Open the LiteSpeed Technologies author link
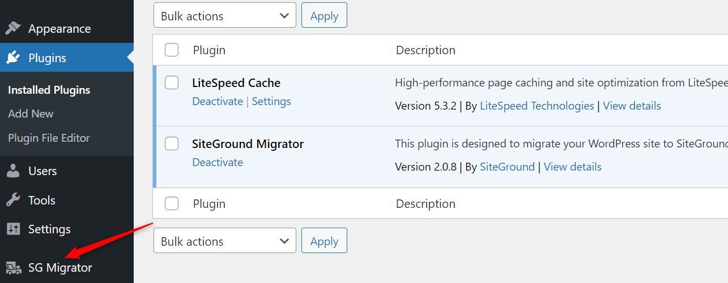Viewport: 728px width, 283px height. click(537, 106)
